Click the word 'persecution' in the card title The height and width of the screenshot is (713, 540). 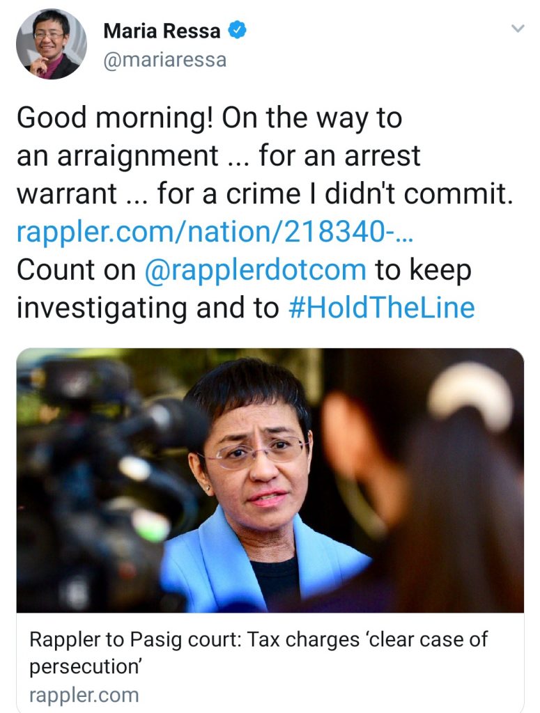pos(86,667)
